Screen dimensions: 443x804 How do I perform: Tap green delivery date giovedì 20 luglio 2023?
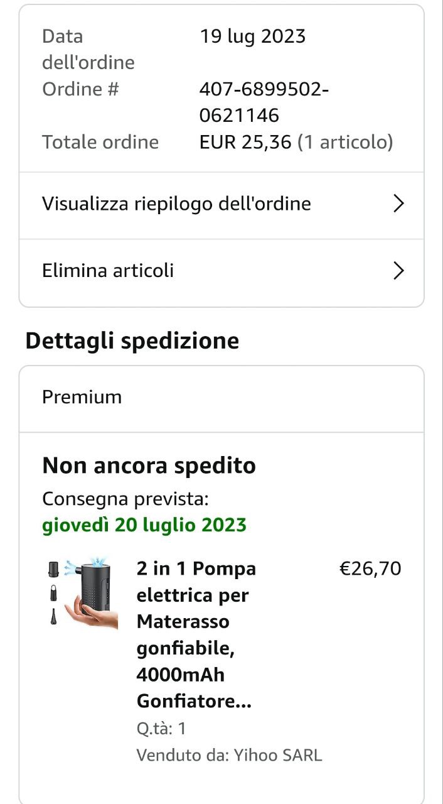144,524
